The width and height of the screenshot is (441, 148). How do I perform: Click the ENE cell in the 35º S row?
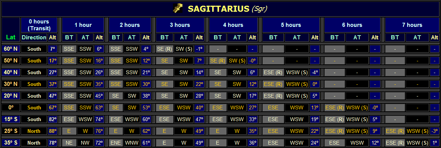pos(116,143)
